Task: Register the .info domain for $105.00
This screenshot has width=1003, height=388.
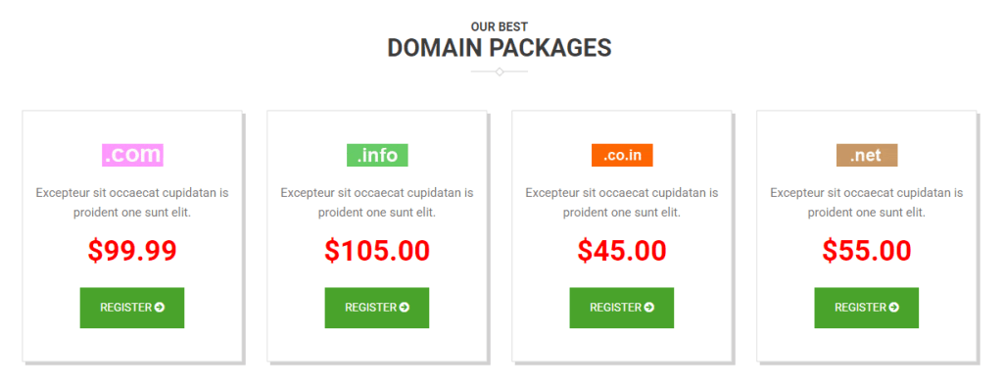Action: 377,308
